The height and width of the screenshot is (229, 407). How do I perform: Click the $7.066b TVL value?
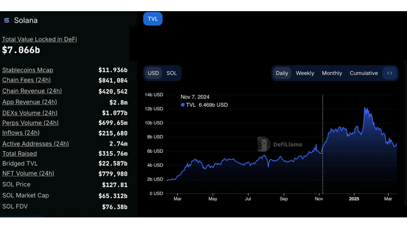[21, 50]
